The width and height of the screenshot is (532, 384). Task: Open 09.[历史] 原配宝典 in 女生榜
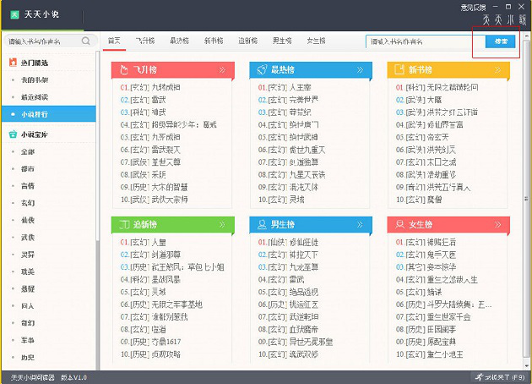coord(426,342)
